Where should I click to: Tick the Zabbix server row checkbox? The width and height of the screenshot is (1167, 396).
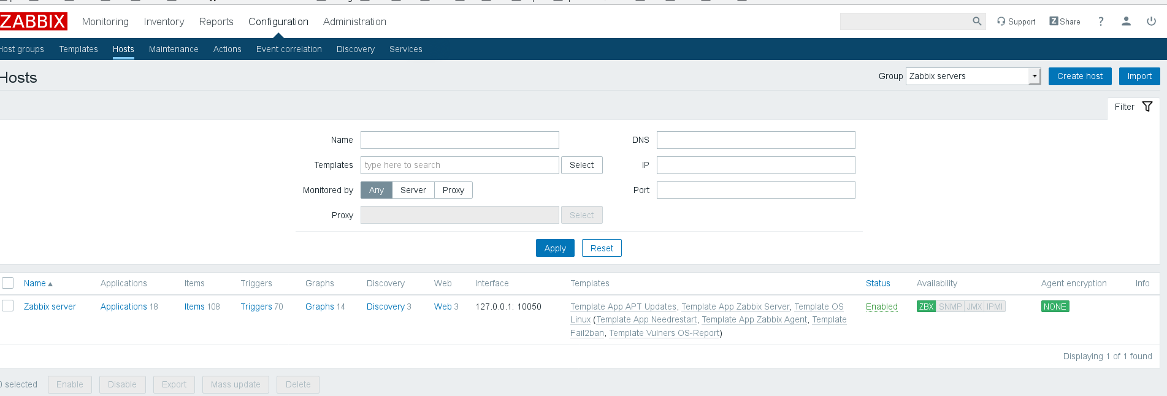point(8,306)
